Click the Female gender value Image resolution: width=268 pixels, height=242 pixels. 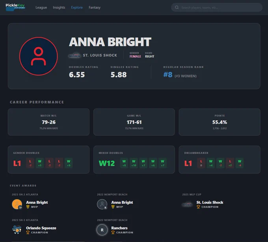click(x=135, y=56)
